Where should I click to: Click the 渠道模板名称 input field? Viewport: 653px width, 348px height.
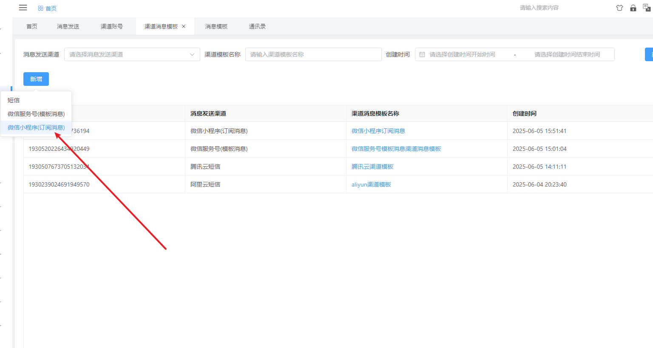(x=313, y=54)
